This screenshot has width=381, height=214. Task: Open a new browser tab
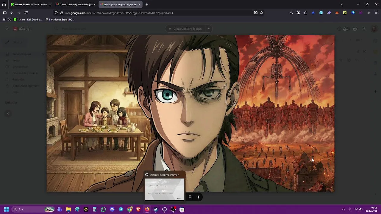pos(147,4)
